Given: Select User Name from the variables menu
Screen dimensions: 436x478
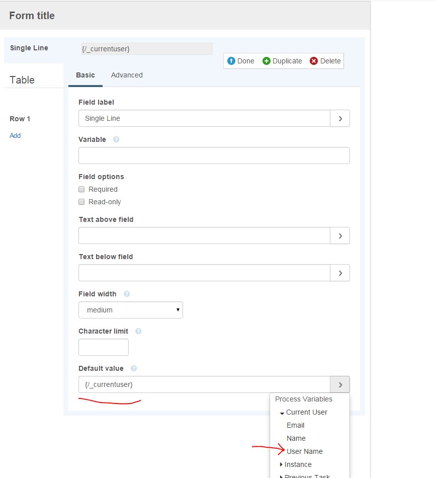Looking at the screenshot, I should click(305, 451).
